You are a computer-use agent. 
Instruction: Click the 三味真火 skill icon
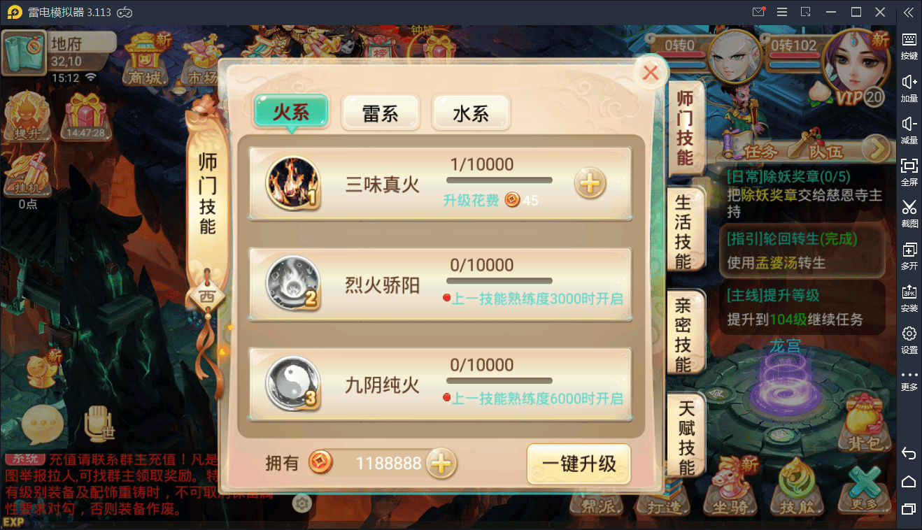(x=292, y=184)
